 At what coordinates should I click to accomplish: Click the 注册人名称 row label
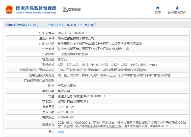click(47, 38)
